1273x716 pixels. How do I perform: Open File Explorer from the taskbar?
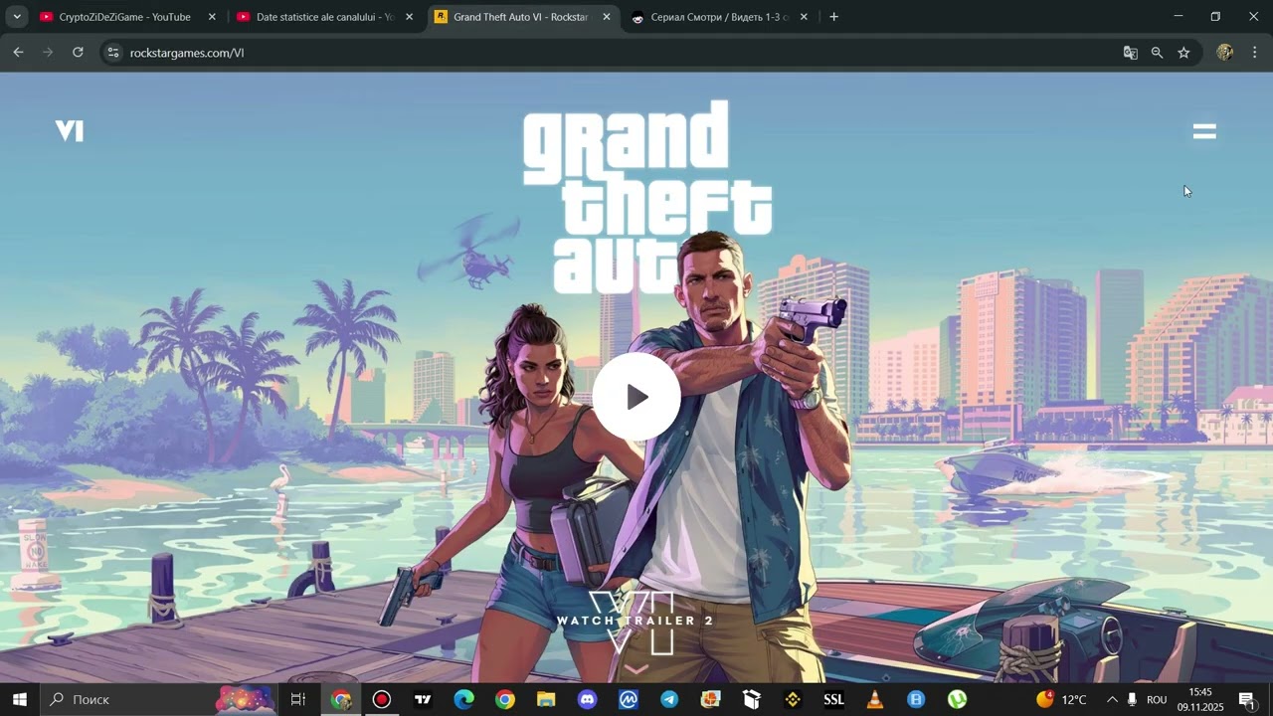(546, 700)
